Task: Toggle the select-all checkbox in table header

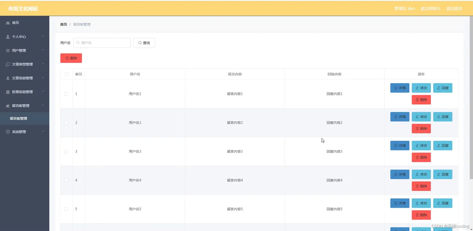Action: (66, 74)
